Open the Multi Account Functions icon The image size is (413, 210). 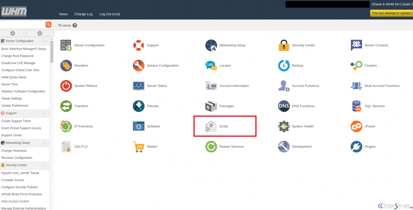click(357, 86)
